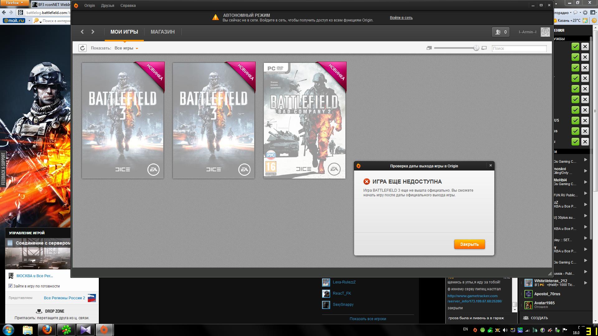Viewport: 598px width, 336px height.
Task: Select small thumbnail size icon
Action: [x=429, y=48]
